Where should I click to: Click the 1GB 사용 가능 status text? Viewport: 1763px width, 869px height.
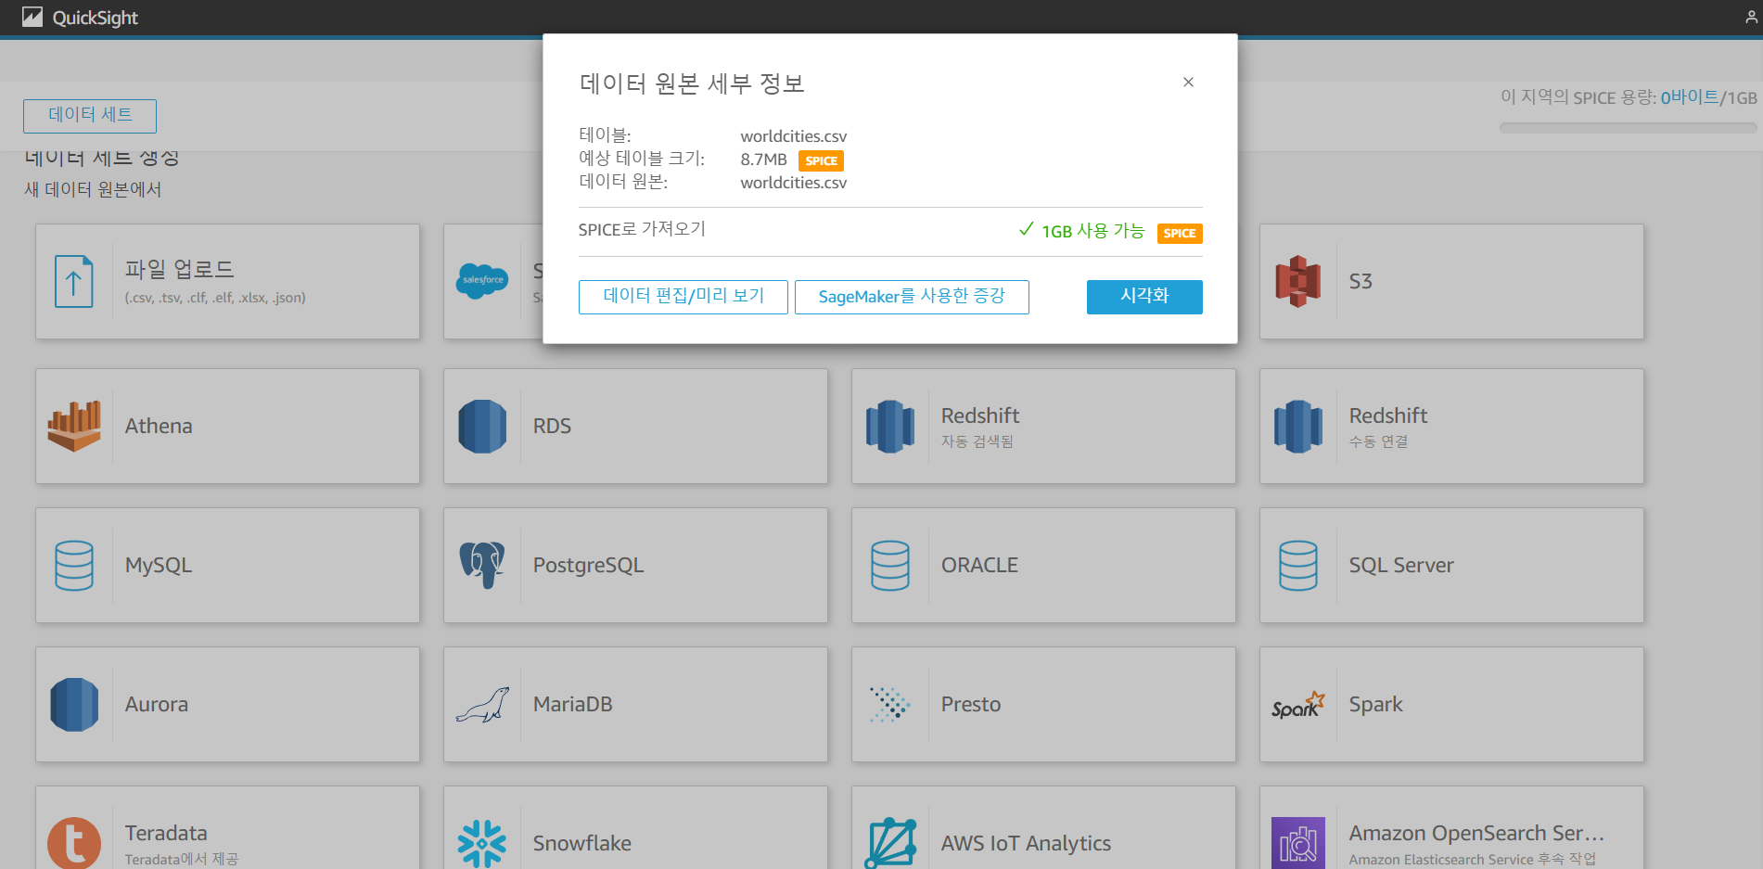[1092, 231]
